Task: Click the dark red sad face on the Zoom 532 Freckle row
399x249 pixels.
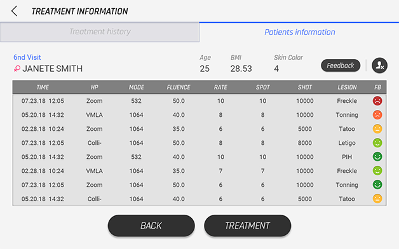Action: [377, 101]
